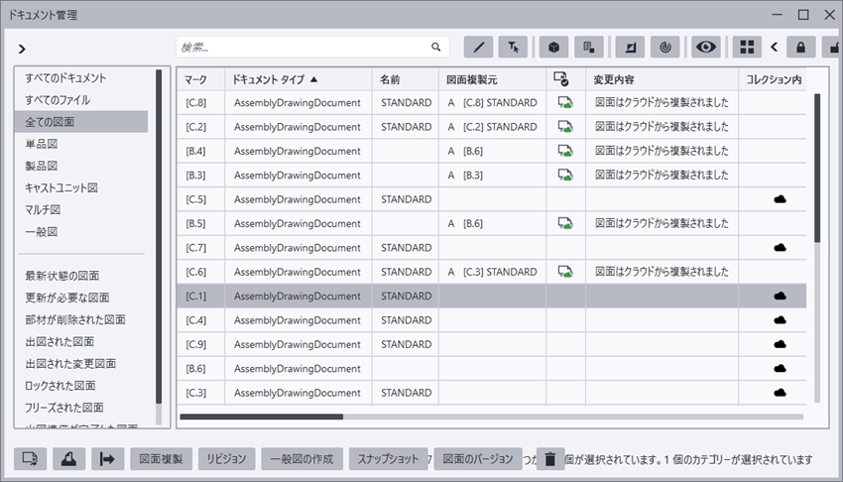Click the spiral target toolbar icon

(x=664, y=47)
